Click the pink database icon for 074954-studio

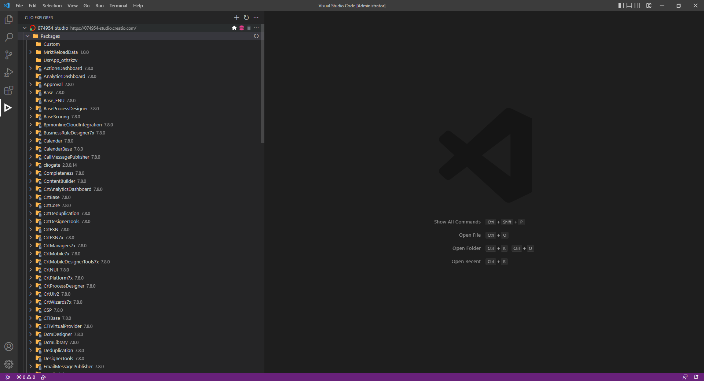(241, 28)
